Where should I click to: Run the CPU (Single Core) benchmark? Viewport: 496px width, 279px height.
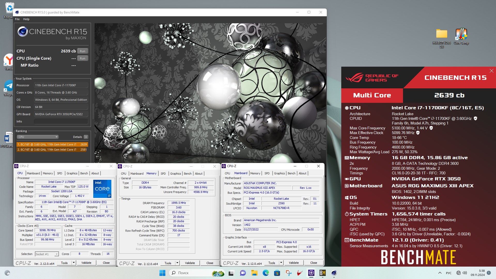(x=82, y=58)
